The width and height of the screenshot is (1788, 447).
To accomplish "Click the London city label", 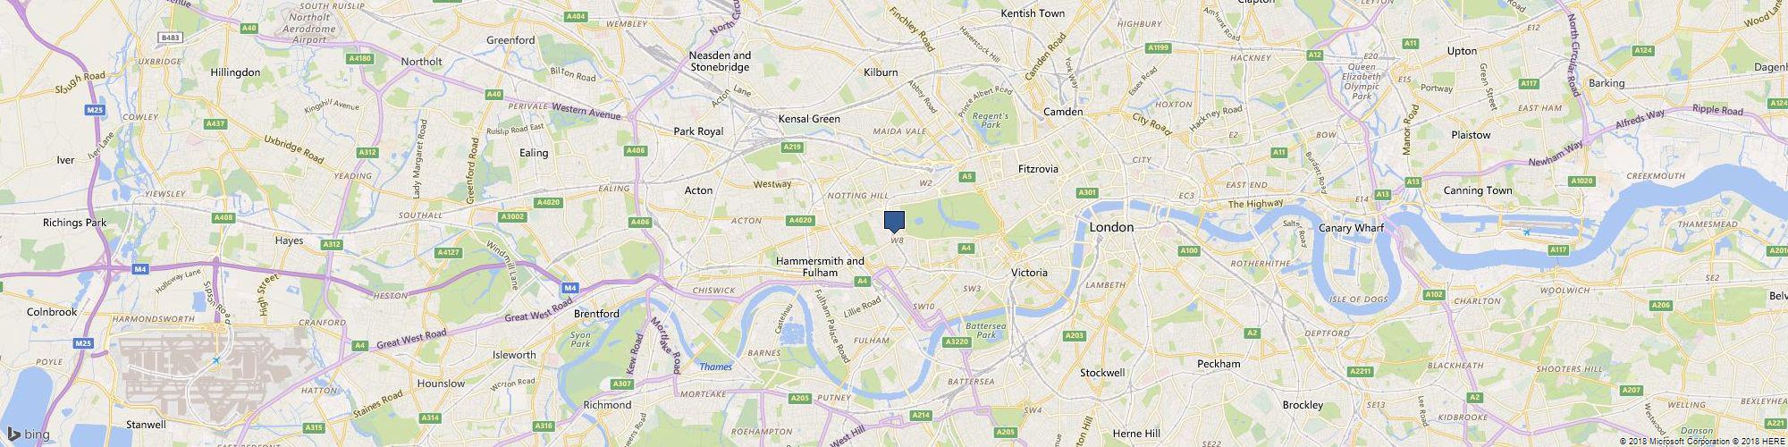I will coord(1111,227).
